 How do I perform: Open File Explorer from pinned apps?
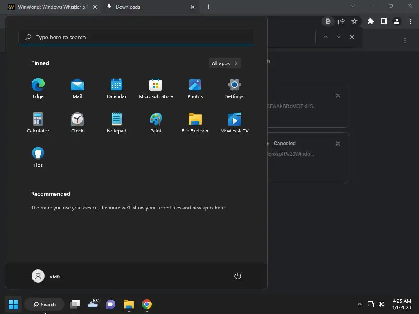tap(195, 123)
